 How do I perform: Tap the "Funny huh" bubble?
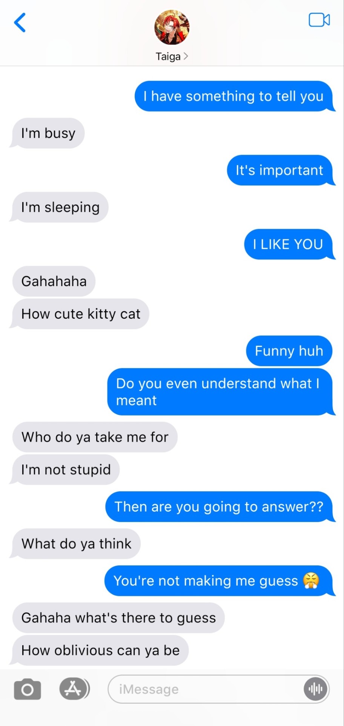289,351
